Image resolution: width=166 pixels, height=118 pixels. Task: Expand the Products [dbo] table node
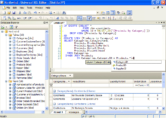click(10, 64)
